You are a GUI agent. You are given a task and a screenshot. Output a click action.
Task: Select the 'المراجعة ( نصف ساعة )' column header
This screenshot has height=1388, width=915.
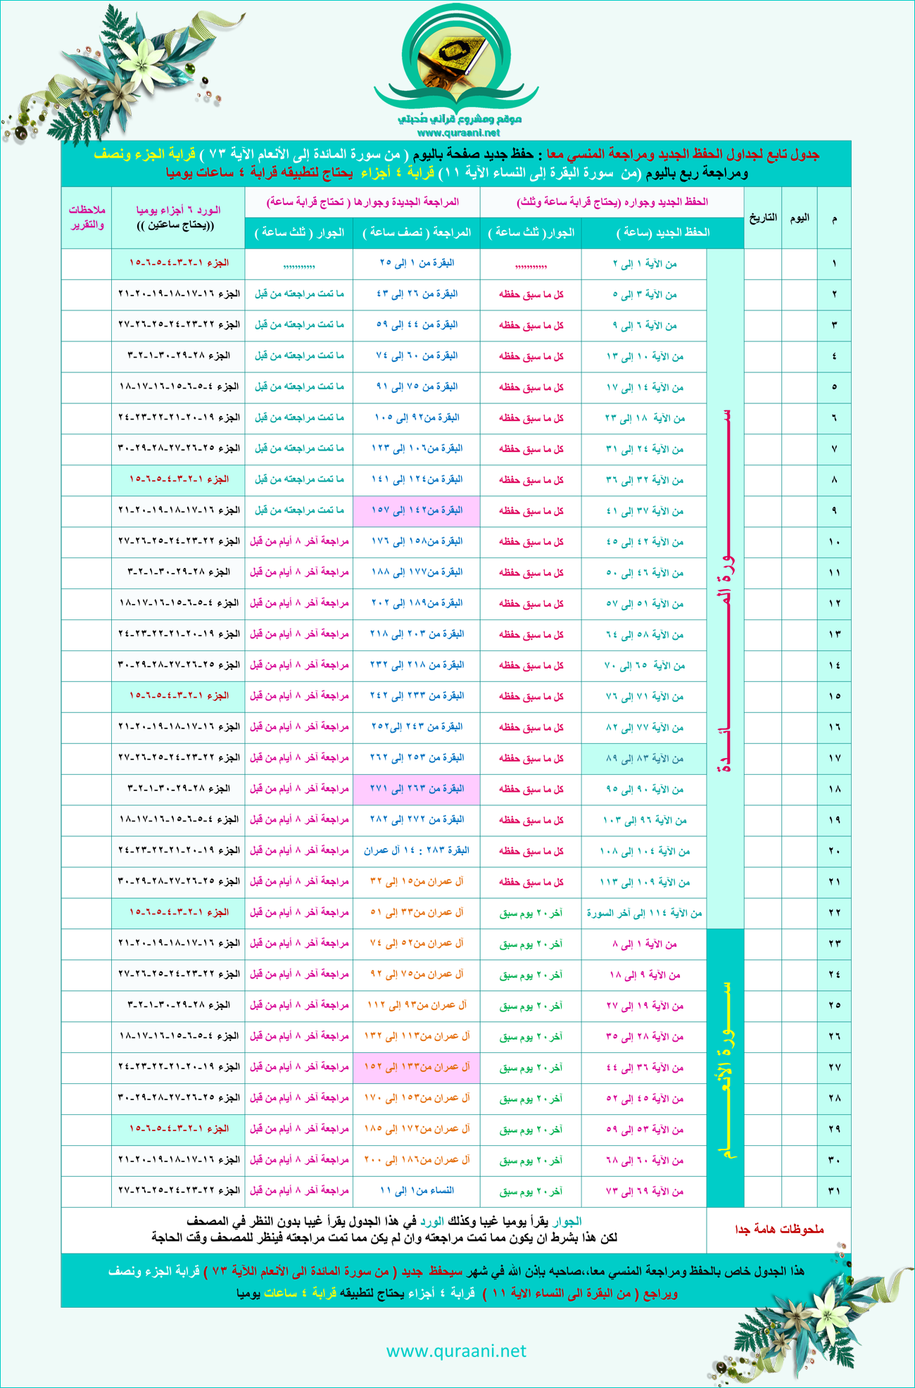point(417,232)
